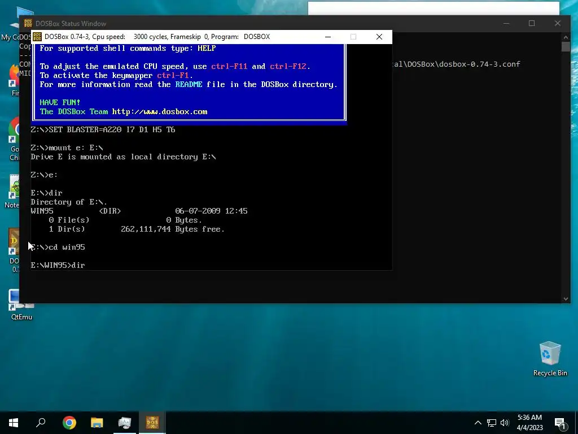This screenshot has height=434, width=578.
Task: Close the DOSBox 0.74-3 window
Action: (x=379, y=37)
